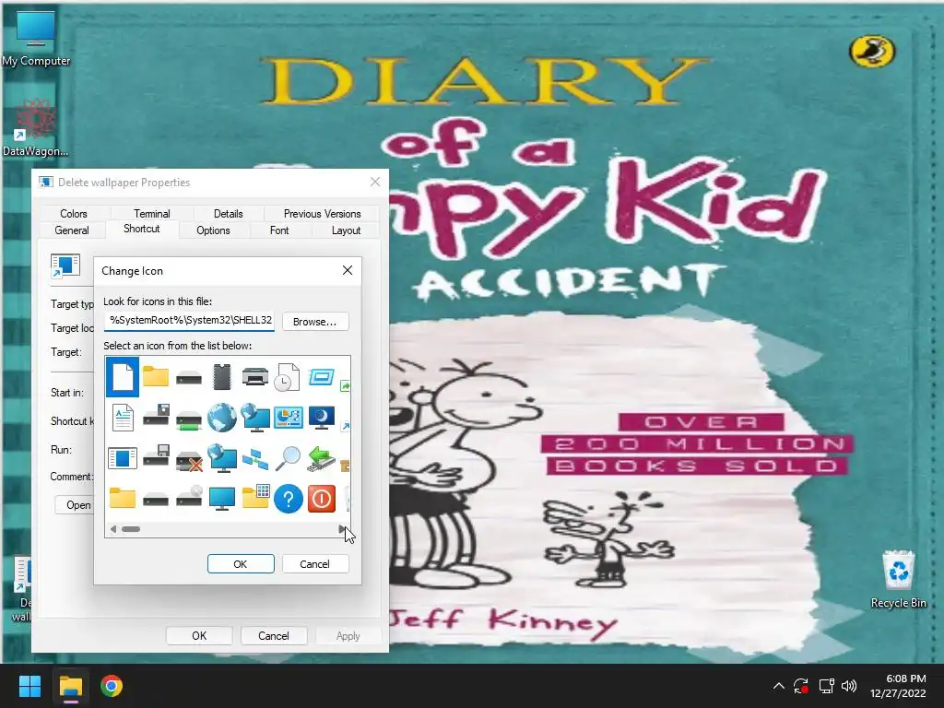Select the drive with gray 3.5-inch floppy icon
944x708 pixels.
pos(156,456)
